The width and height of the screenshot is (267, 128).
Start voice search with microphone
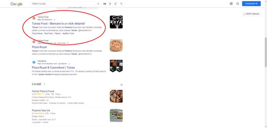click(x=110, y=4)
